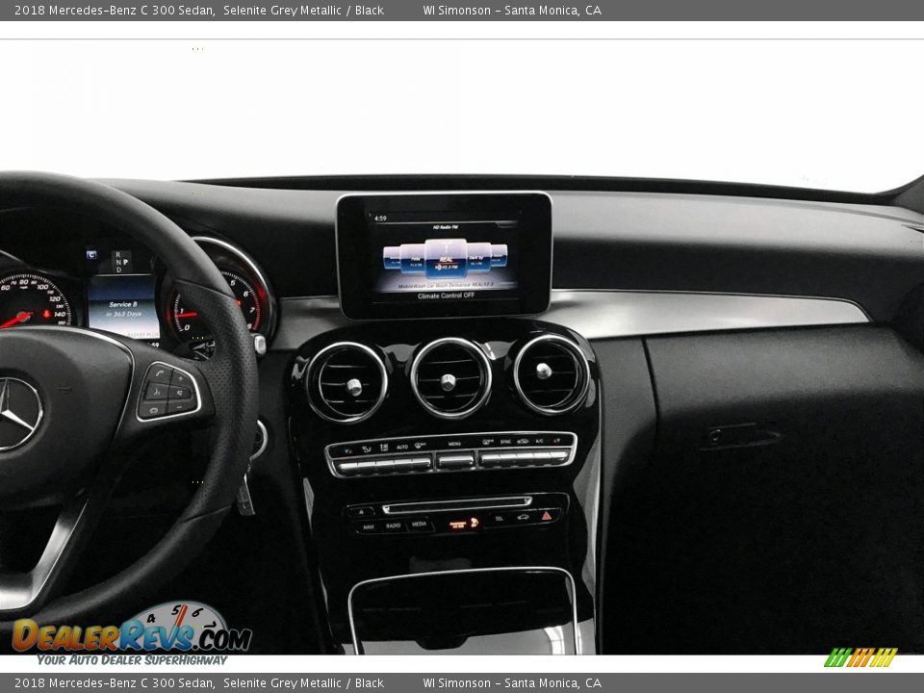Adjust the left center-console air vent knob
Screen dimensions: 924x693
coord(353,386)
